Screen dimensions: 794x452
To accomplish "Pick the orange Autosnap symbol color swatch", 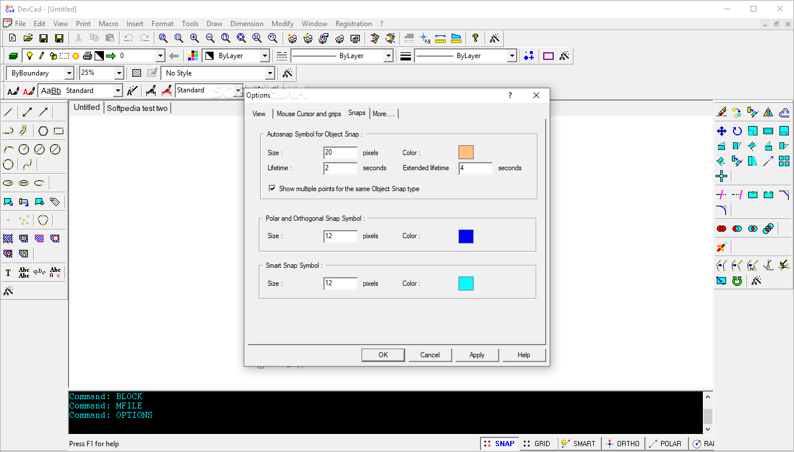I will click(466, 153).
